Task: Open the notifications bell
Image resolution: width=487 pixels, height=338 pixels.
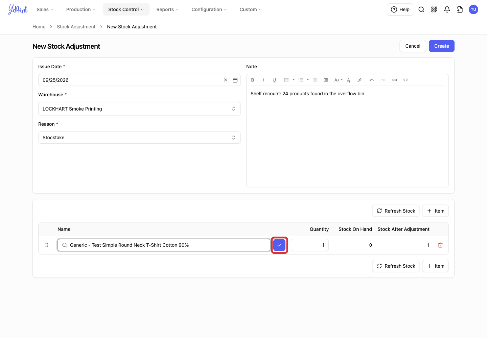Action: 447,9
